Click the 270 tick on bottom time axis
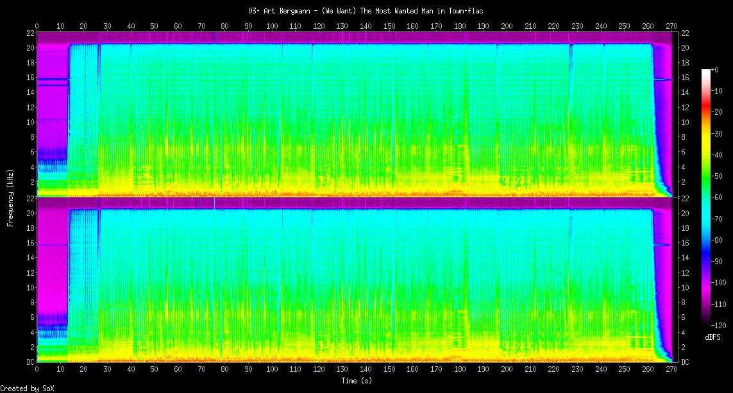The width and height of the screenshot is (733, 393). point(671,370)
